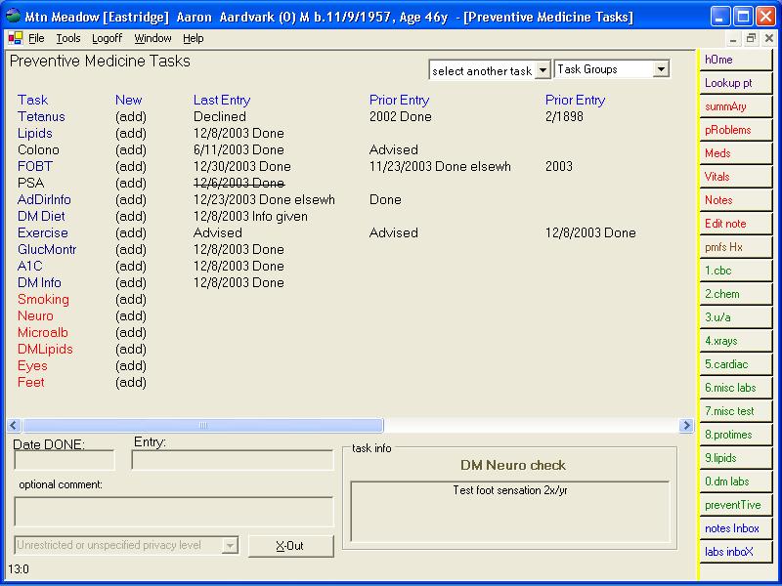Viewport: 782px width, 586px height.
Task: Expand the privacy level dropdown
Action: pyautogui.click(x=231, y=545)
